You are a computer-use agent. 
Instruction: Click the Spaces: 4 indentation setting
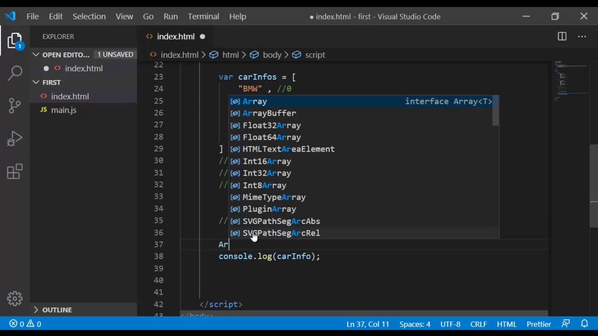coord(415,324)
